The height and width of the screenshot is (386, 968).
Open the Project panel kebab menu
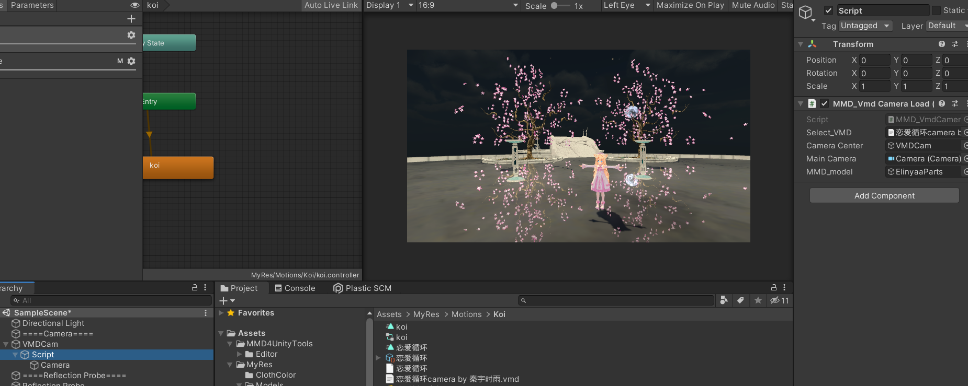click(784, 288)
